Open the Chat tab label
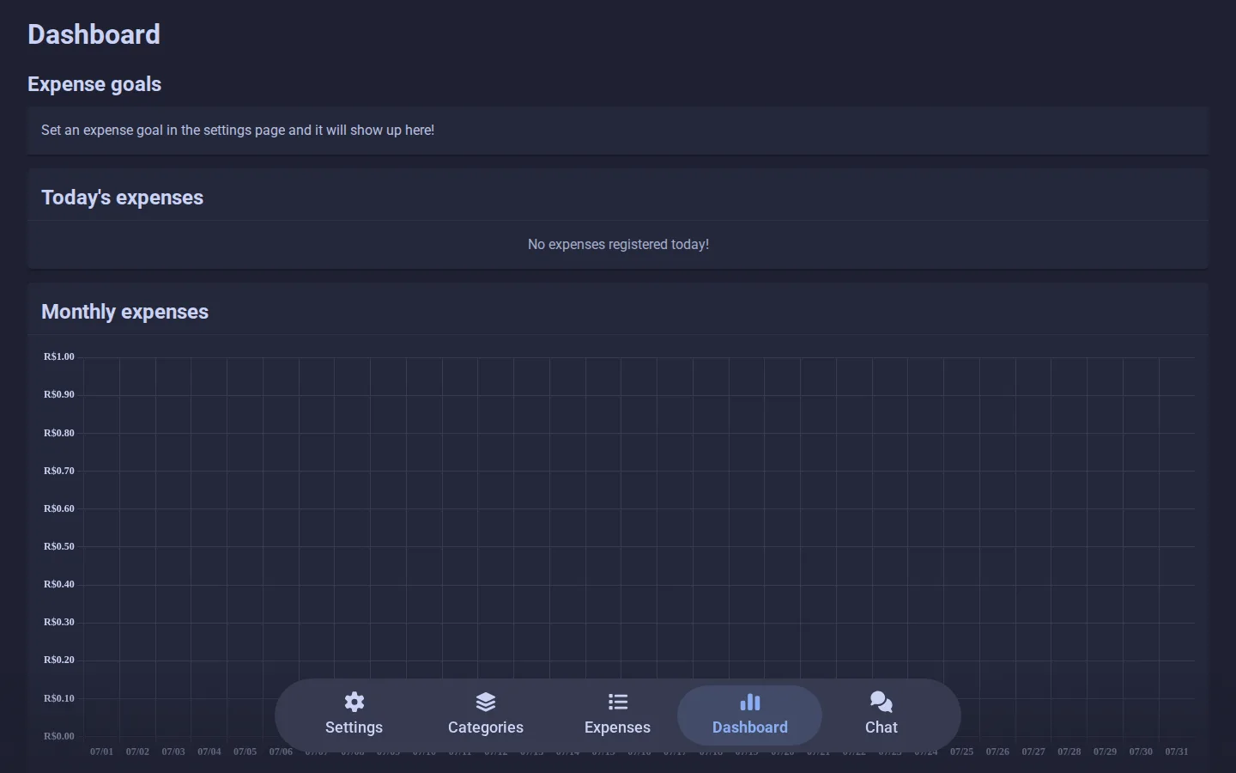Screen dimensions: 1236x773 click(882, 727)
